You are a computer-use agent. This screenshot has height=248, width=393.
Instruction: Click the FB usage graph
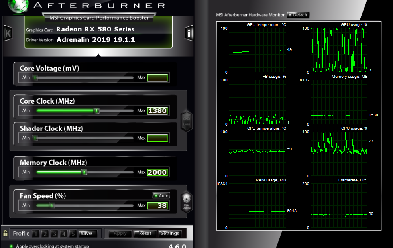257,102
